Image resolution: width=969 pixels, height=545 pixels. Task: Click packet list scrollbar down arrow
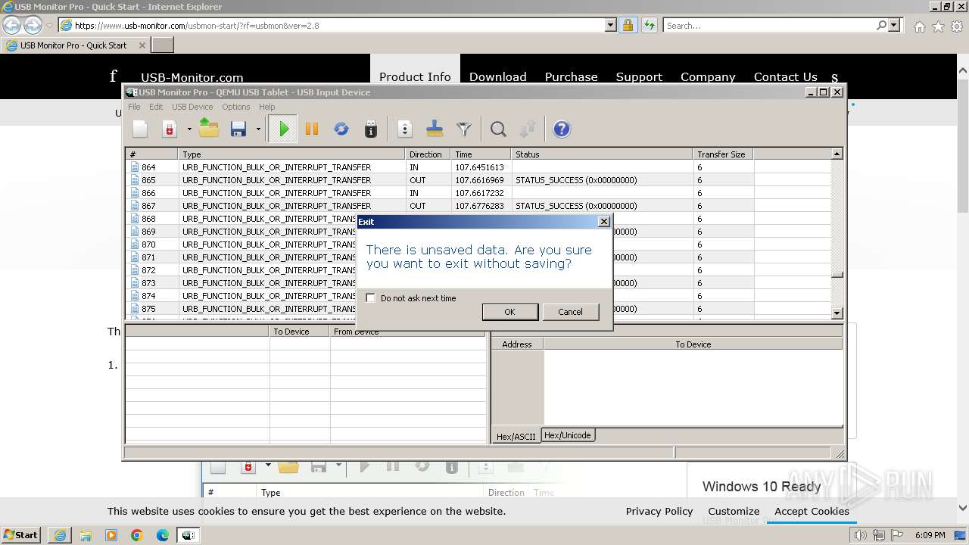837,313
